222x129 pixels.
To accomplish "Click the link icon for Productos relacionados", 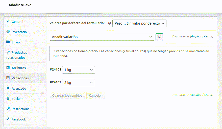I will click(8, 52).
